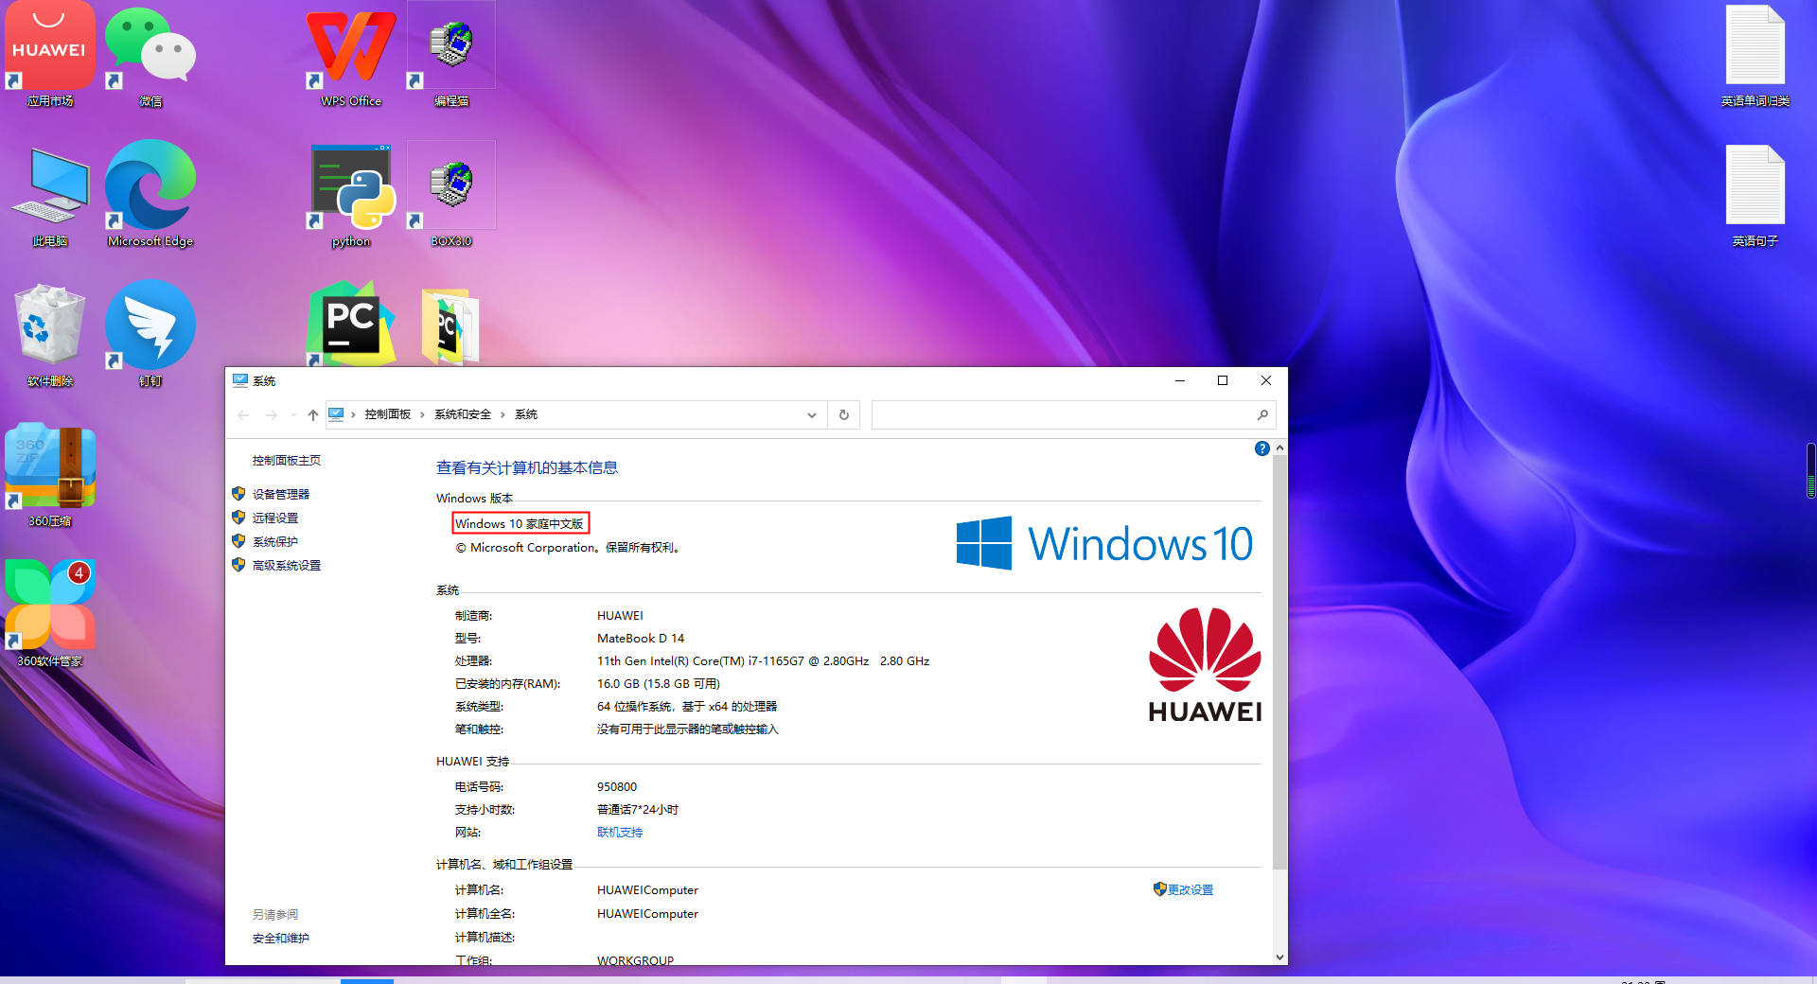The height and width of the screenshot is (984, 1817).
Task: Click the back navigation arrow
Action: 243,414
